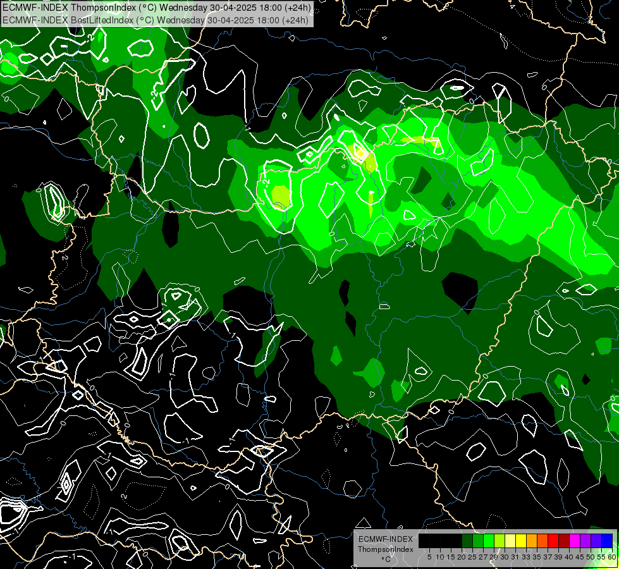Click the °C unit label in legend
The width and height of the screenshot is (619, 569).
(x=386, y=559)
